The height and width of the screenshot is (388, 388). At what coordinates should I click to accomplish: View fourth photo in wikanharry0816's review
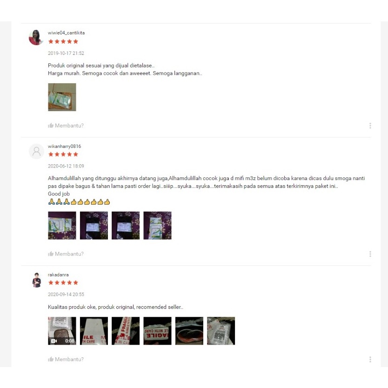point(157,226)
